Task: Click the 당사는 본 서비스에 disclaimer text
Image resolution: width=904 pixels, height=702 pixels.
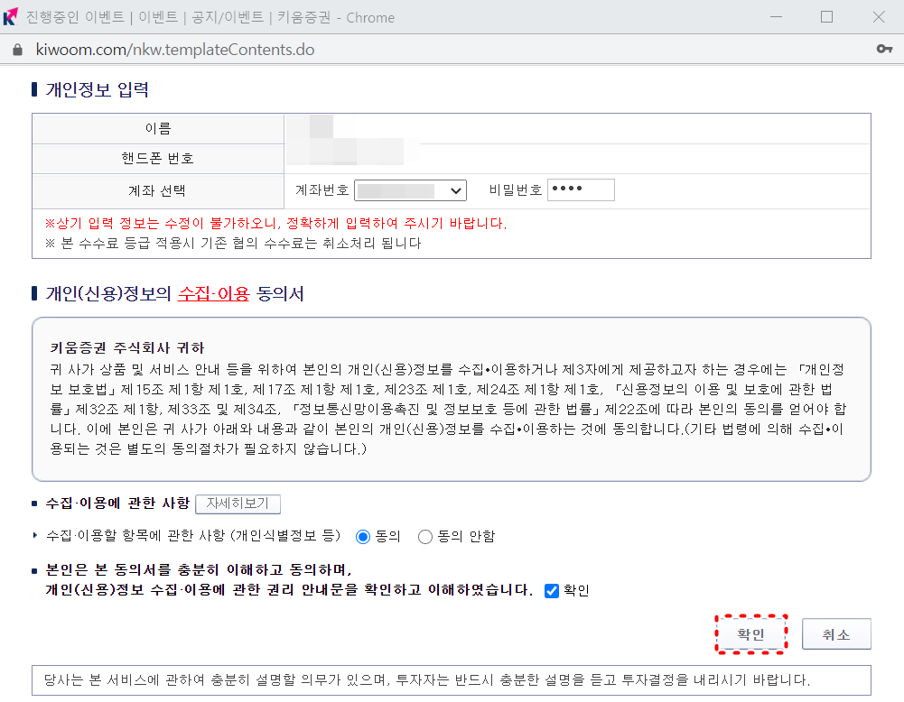Action: [427, 680]
